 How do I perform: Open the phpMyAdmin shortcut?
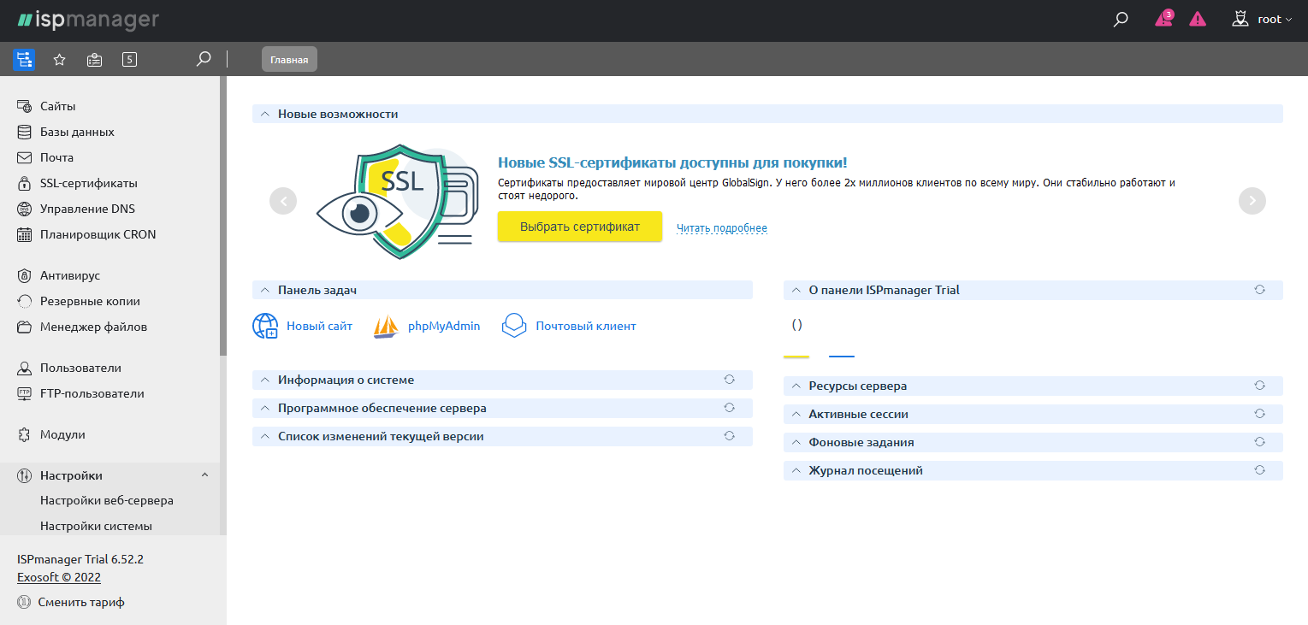pyautogui.click(x=427, y=326)
